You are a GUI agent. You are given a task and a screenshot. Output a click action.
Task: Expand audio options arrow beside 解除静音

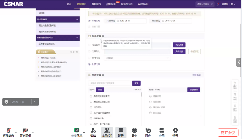point(16,132)
